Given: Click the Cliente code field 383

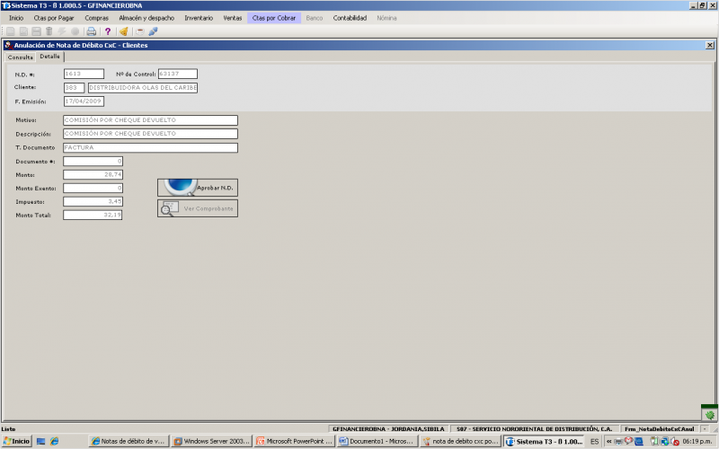Looking at the screenshot, I should click(74, 87).
